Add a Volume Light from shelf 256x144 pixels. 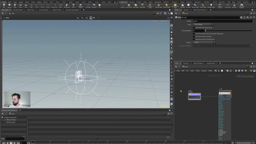click(158, 6)
